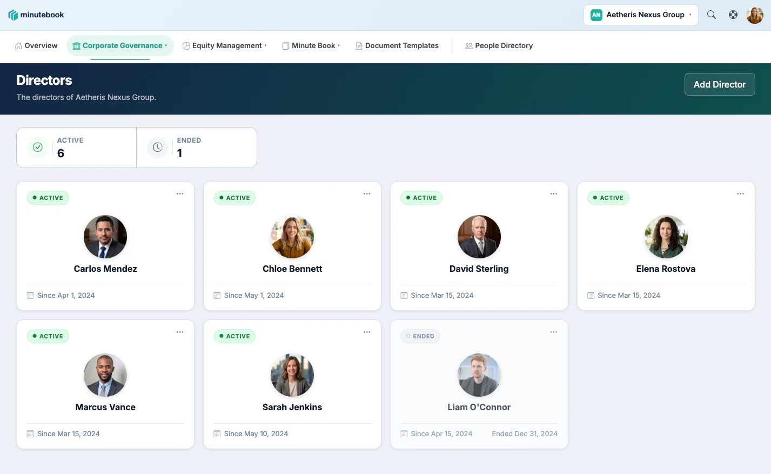Image resolution: width=771 pixels, height=474 pixels.
Task: Open options menu on Marcus Vance card
Action: (x=180, y=332)
